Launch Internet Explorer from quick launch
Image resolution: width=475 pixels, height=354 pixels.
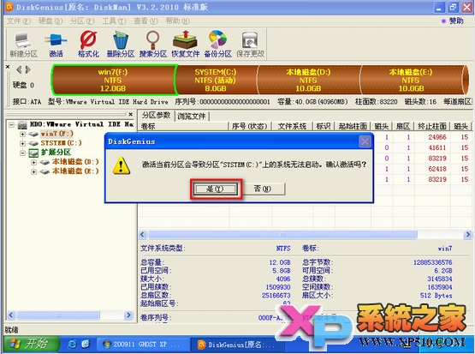(72, 345)
